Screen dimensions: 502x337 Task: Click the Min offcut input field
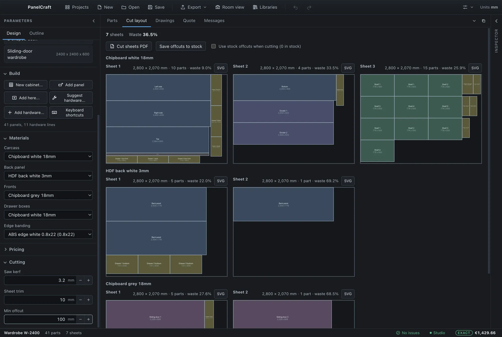40,319
